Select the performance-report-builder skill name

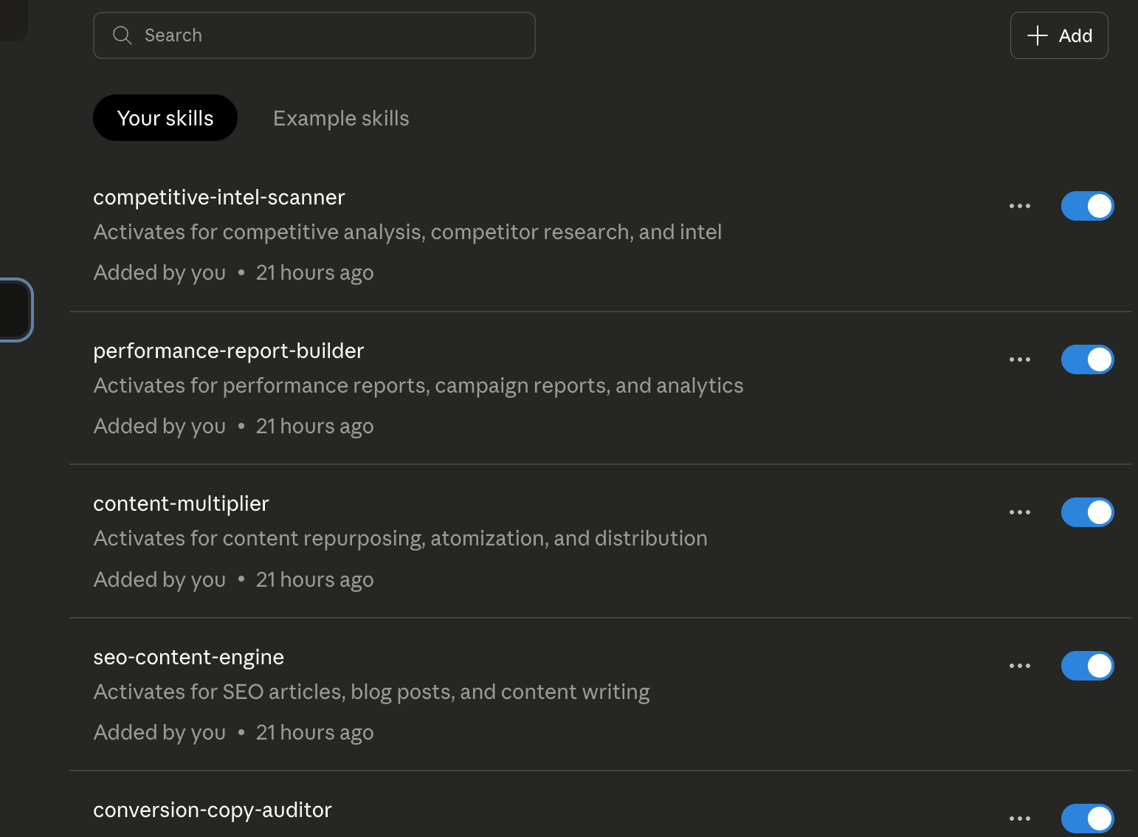[229, 351]
